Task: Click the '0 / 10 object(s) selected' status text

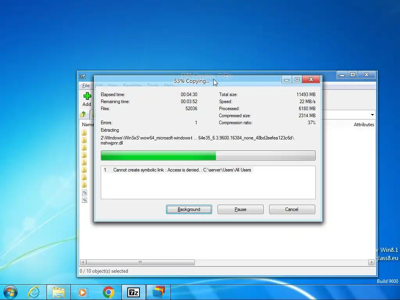Action: 104,271
